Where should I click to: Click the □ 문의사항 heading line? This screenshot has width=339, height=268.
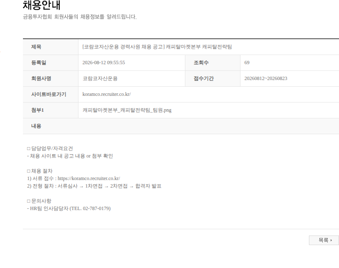click(39, 201)
